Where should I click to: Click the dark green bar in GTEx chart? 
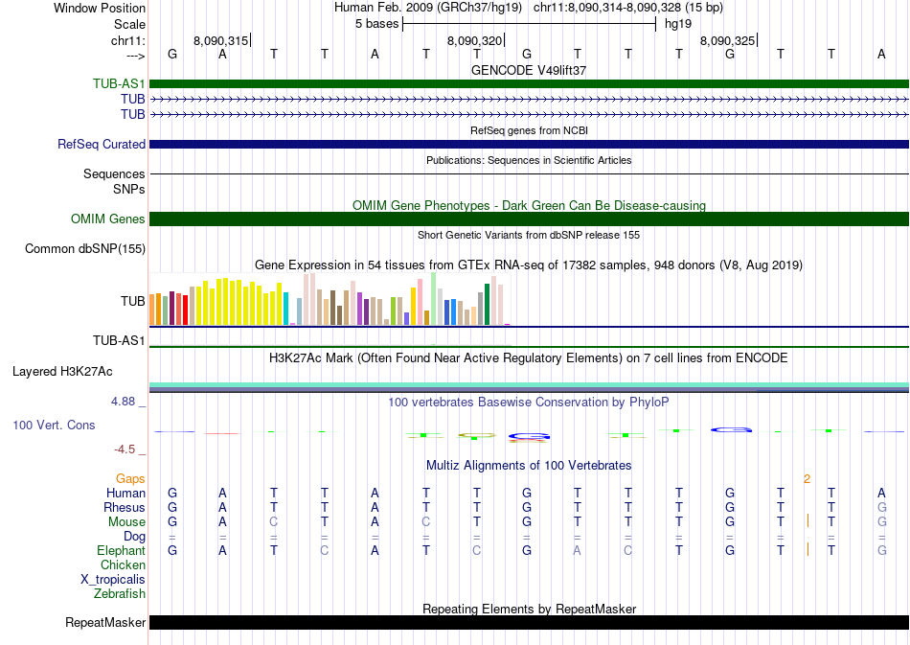[487, 304]
